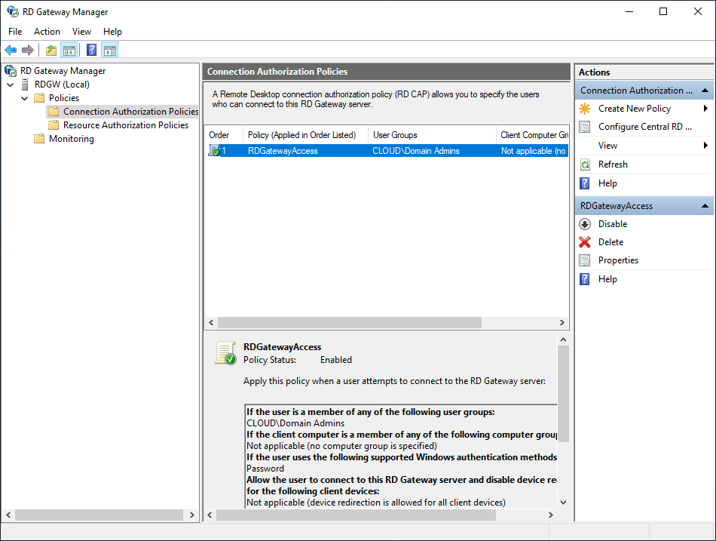The image size is (716, 541).
Task: Click the Policies folder icon
Action: 39,98
